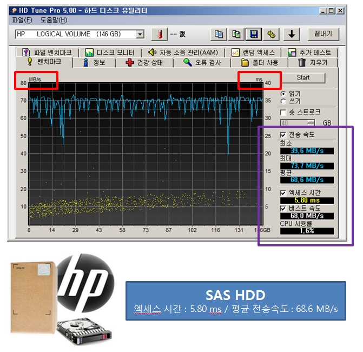The image size is (363, 352).
Task: Click the average speed value 68.6 MB/s
Action: [x=307, y=180]
